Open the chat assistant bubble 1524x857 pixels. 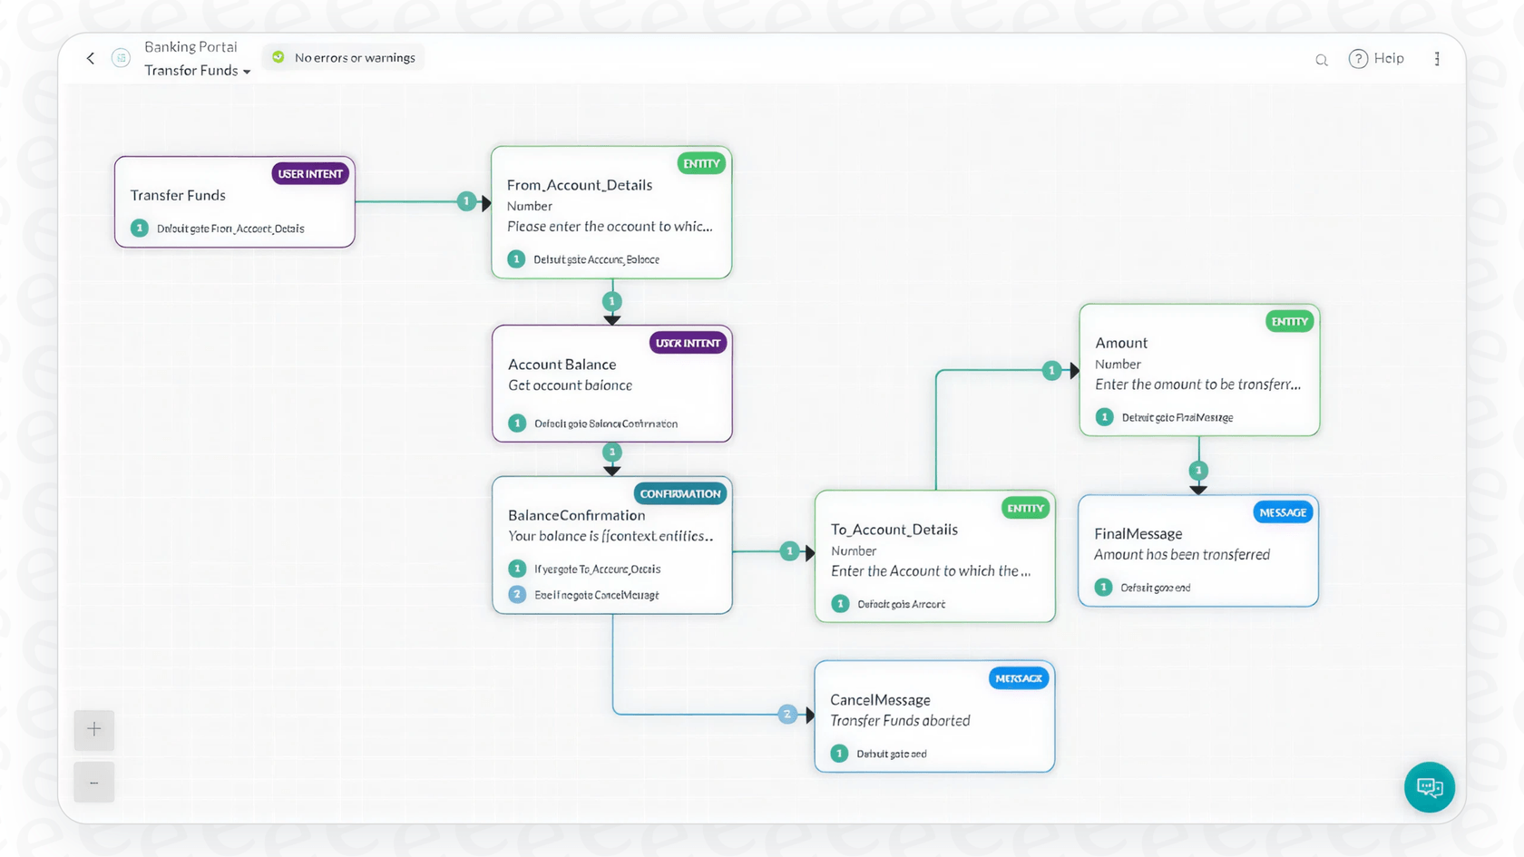coord(1429,787)
